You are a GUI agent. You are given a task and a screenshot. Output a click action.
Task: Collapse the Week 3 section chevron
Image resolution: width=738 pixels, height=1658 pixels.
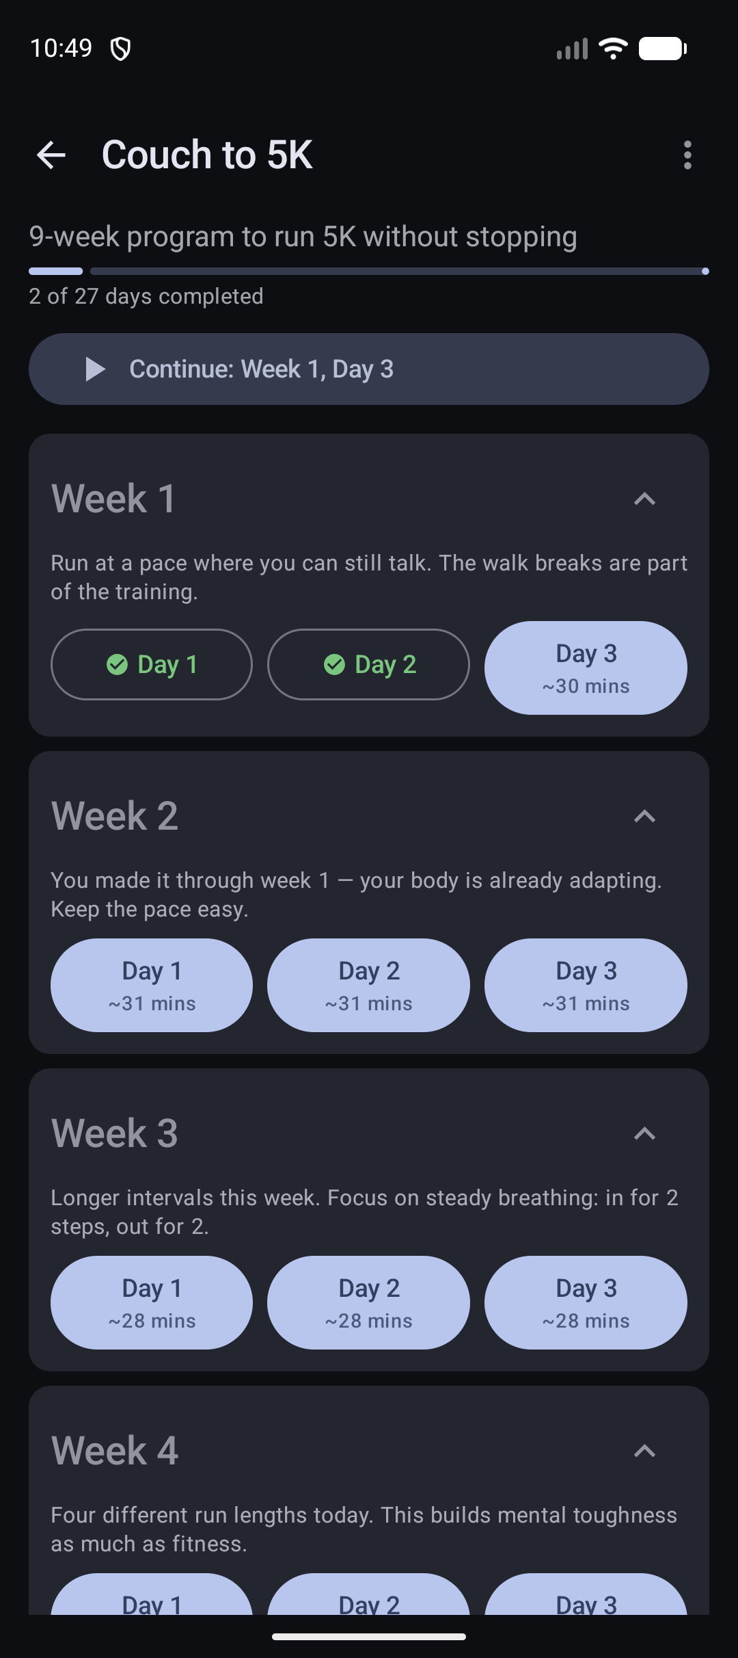(x=644, y=1133)
